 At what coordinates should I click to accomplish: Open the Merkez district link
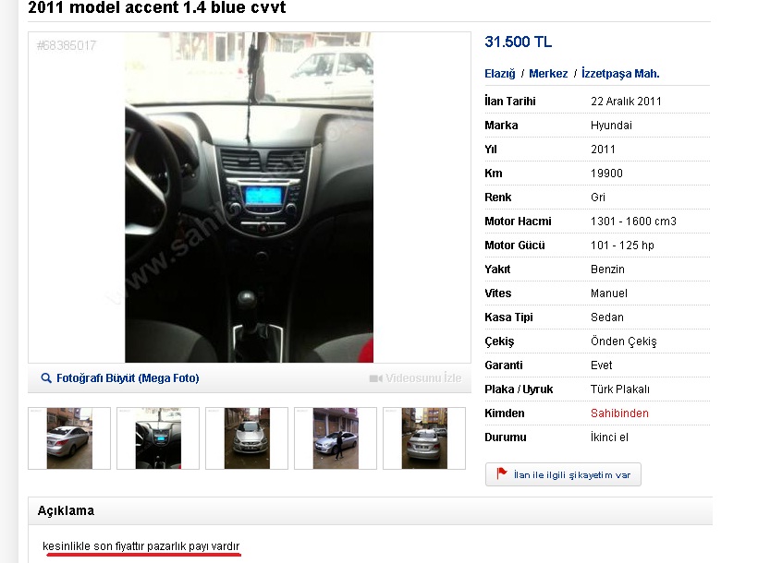[548, 74]
